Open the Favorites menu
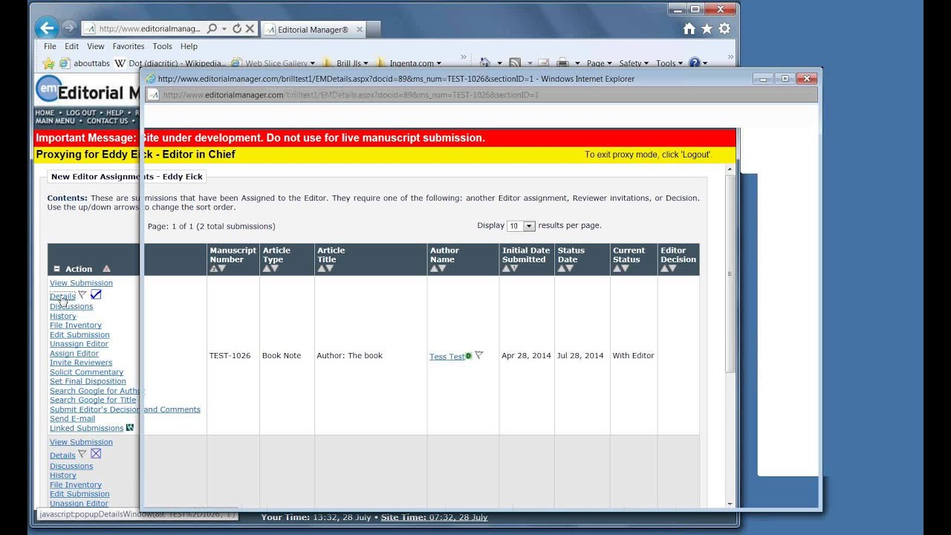Image resolution: width=951 pixels, height=535 pixels. point(129,46)
